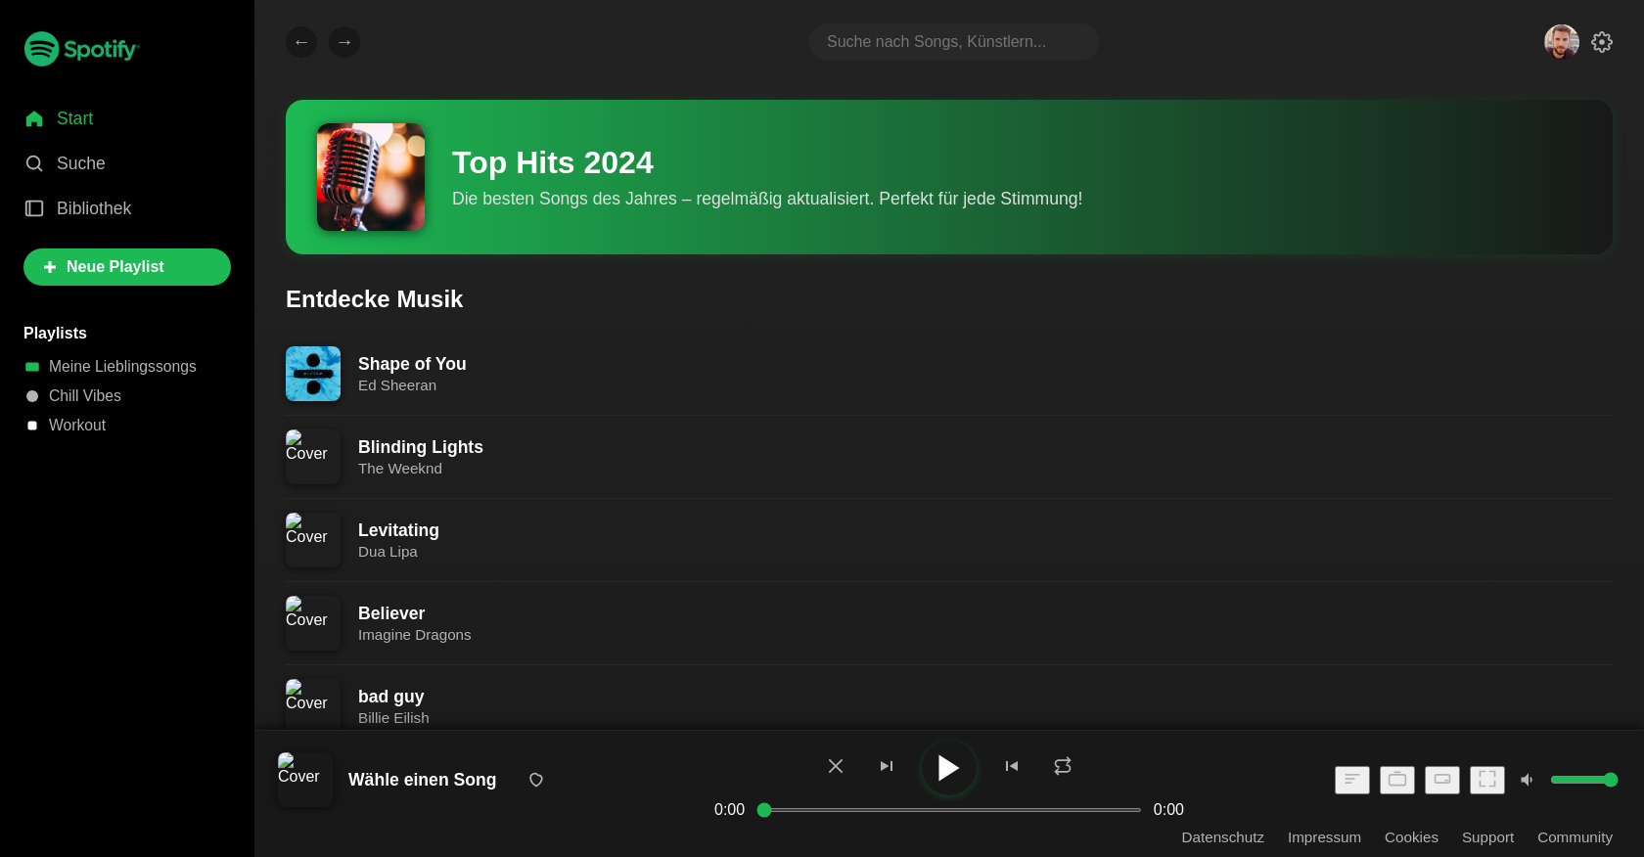Create a Neue Playlist
1644x857 pixels.
point(127,267)
